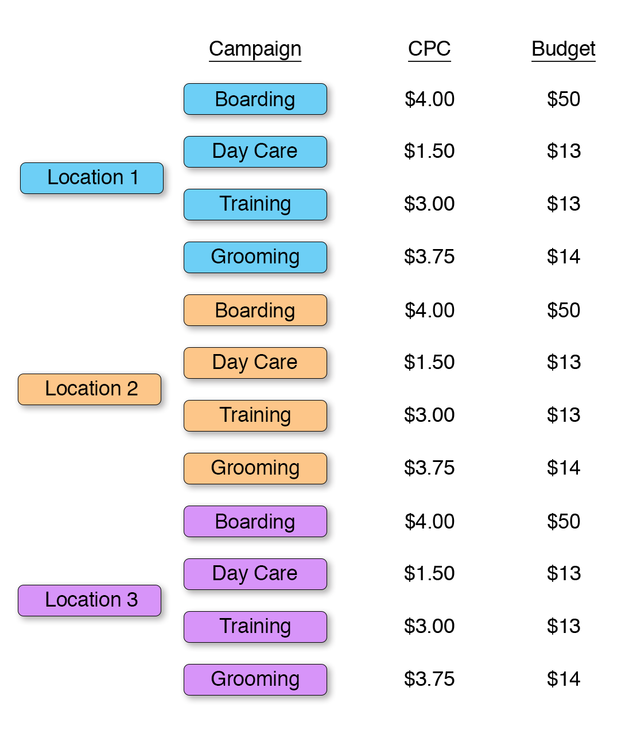The width and height of the screenshot is (629, 738).
Task: Select the purple Boarding campaign box
Action: [255, 521]
